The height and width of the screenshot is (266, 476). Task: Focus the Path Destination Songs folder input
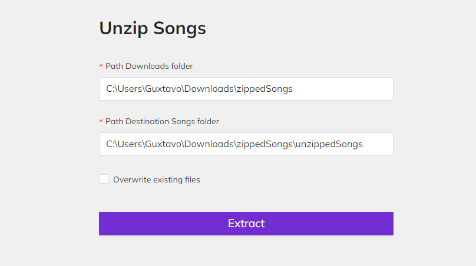click(246, 144)
